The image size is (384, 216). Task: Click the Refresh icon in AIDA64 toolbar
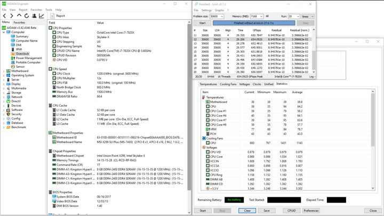26,16
